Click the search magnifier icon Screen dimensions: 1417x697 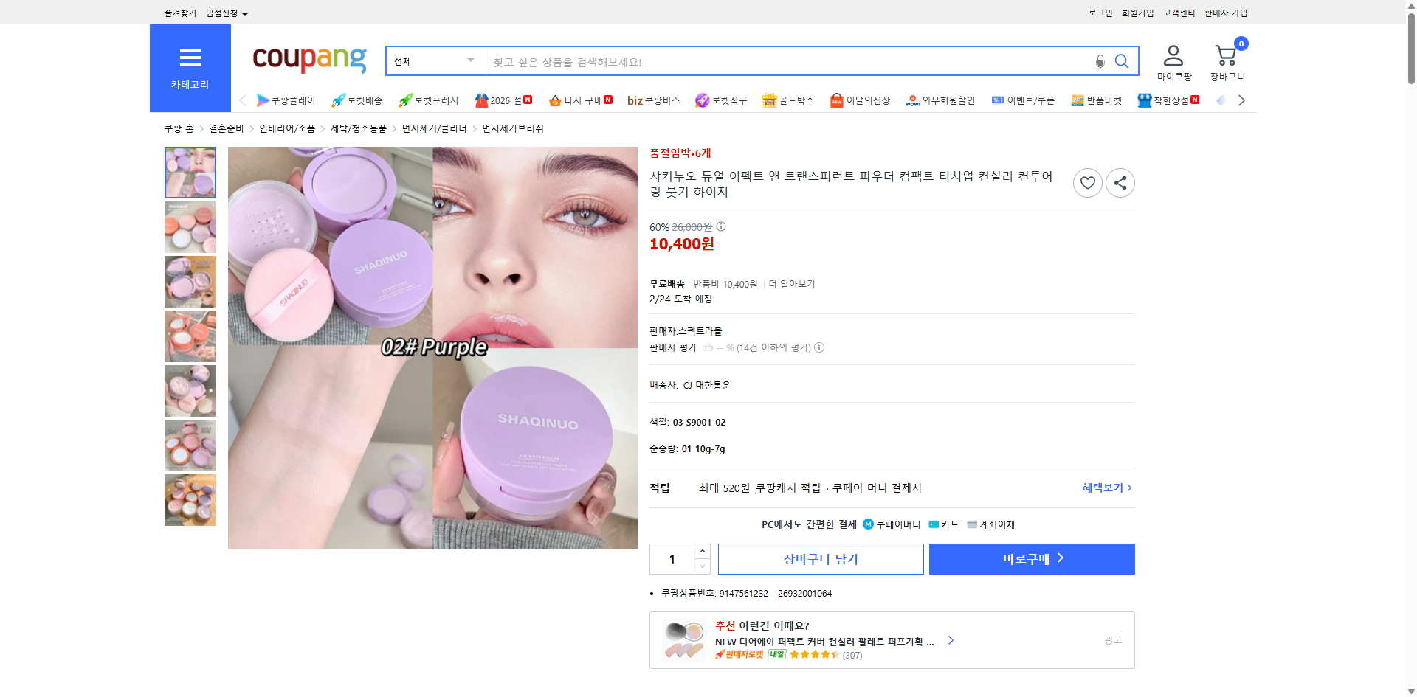(1122, 61)
